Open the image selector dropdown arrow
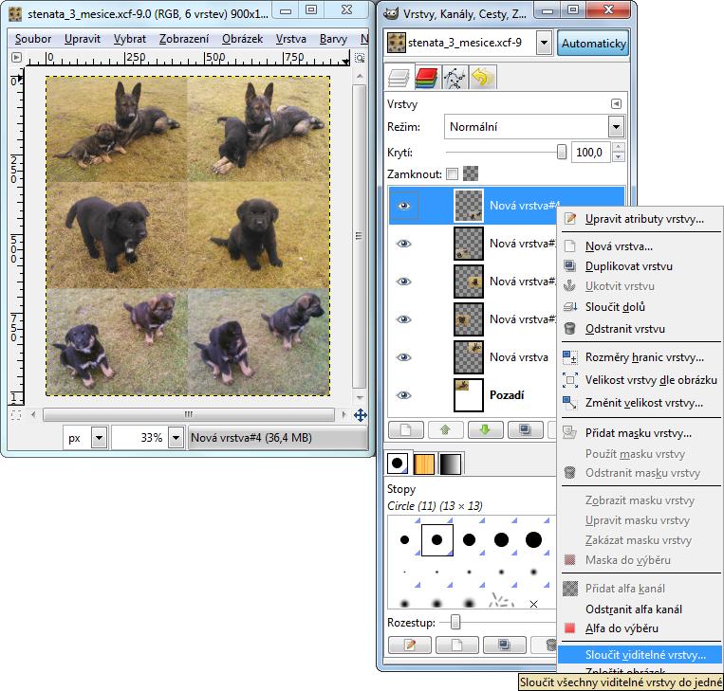This screenshot has height=691, width=724. [x=544, y=43]
